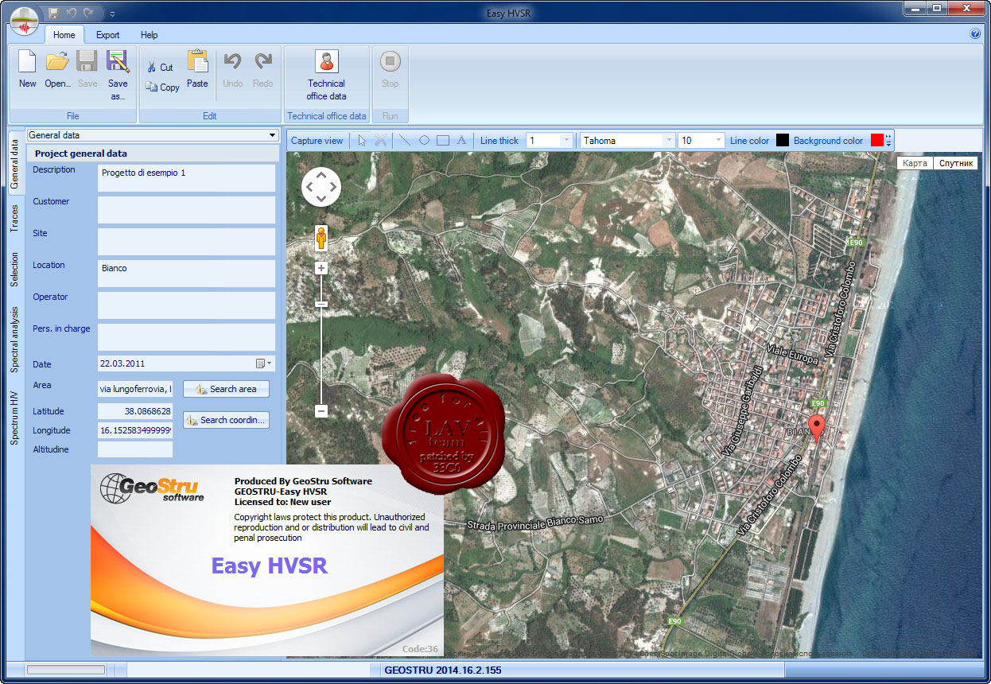Open the help question mark icon

tap(975, 34)
